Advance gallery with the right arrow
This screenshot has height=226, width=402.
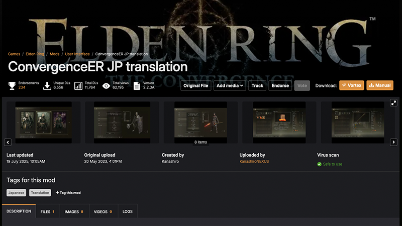tap(393, 142)
